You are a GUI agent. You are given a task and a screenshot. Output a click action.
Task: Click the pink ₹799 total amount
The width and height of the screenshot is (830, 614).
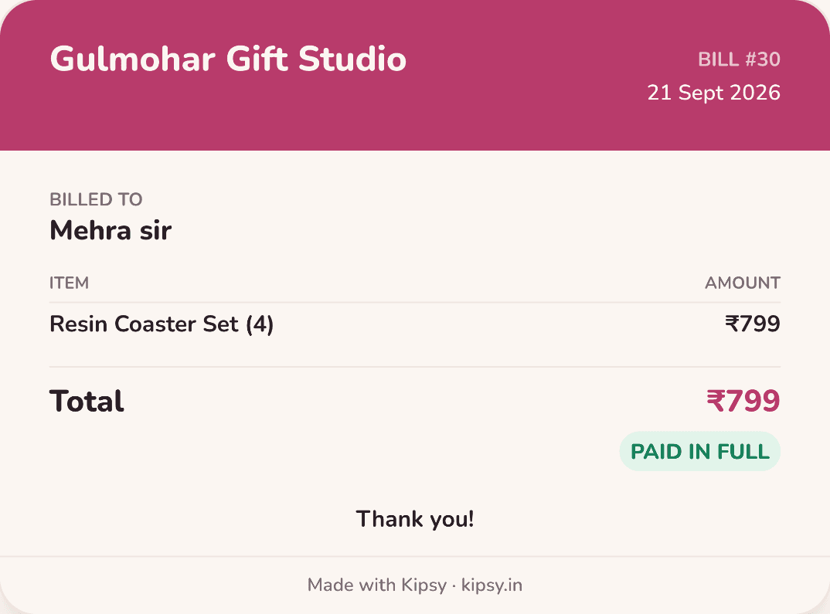click(743, 401)
